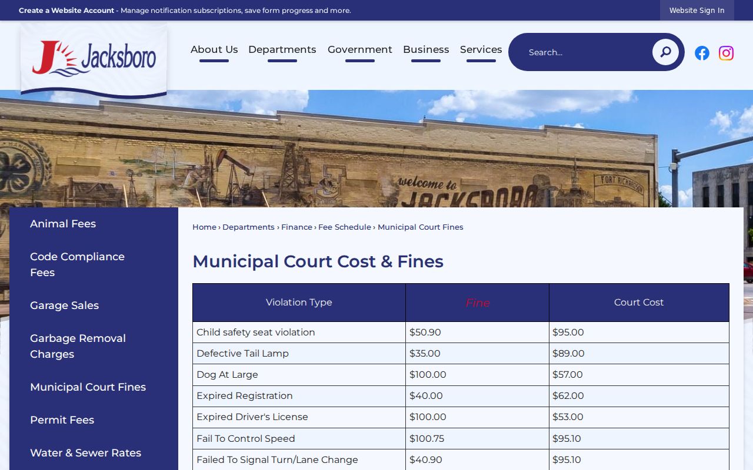Click the Violation Type column header
Screen dimensions: 753x470
(x=299, y=303)
